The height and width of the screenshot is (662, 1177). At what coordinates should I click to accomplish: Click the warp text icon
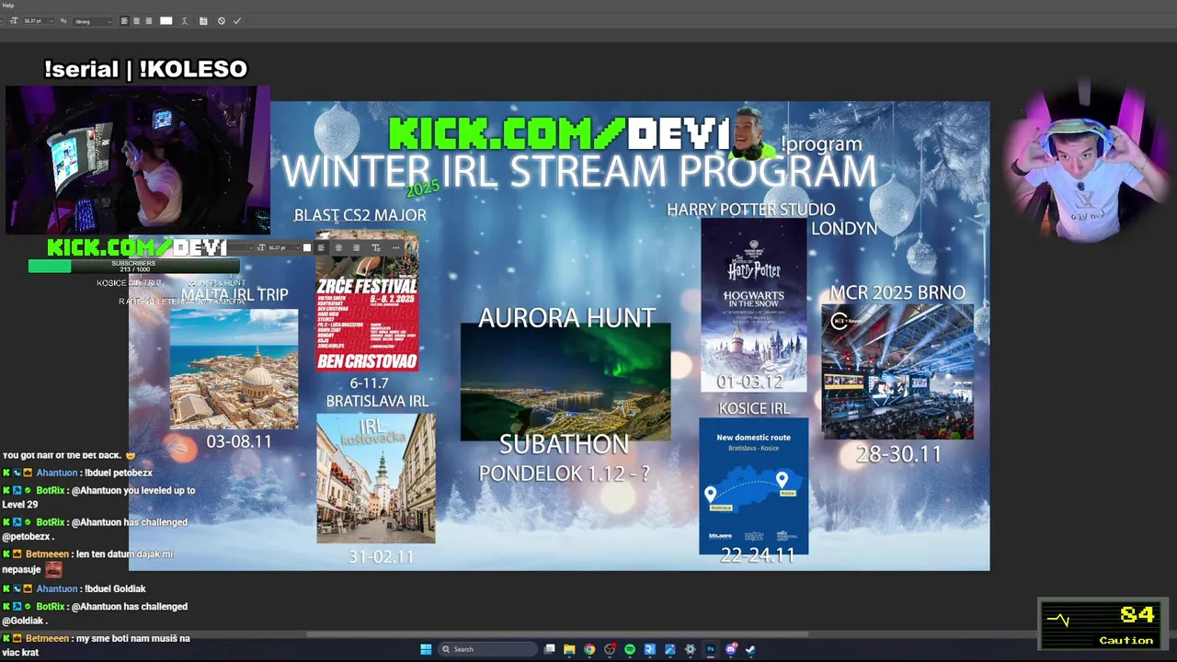(x=184, y=20)
